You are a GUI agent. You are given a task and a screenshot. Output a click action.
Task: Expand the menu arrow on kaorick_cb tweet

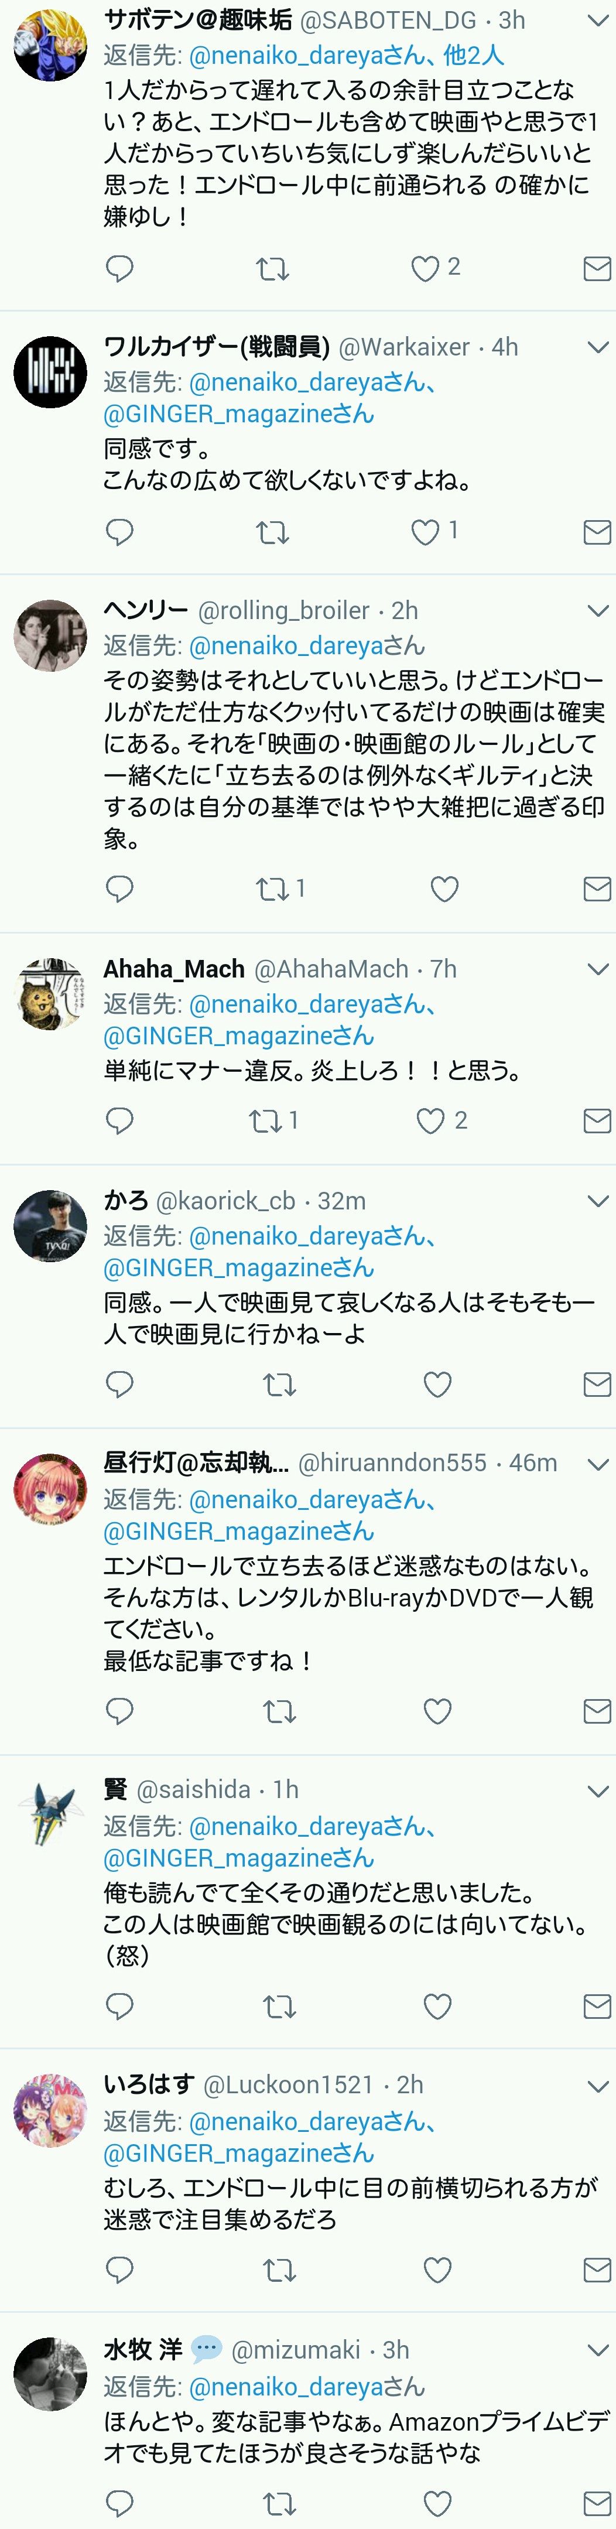pos(597,1201)
